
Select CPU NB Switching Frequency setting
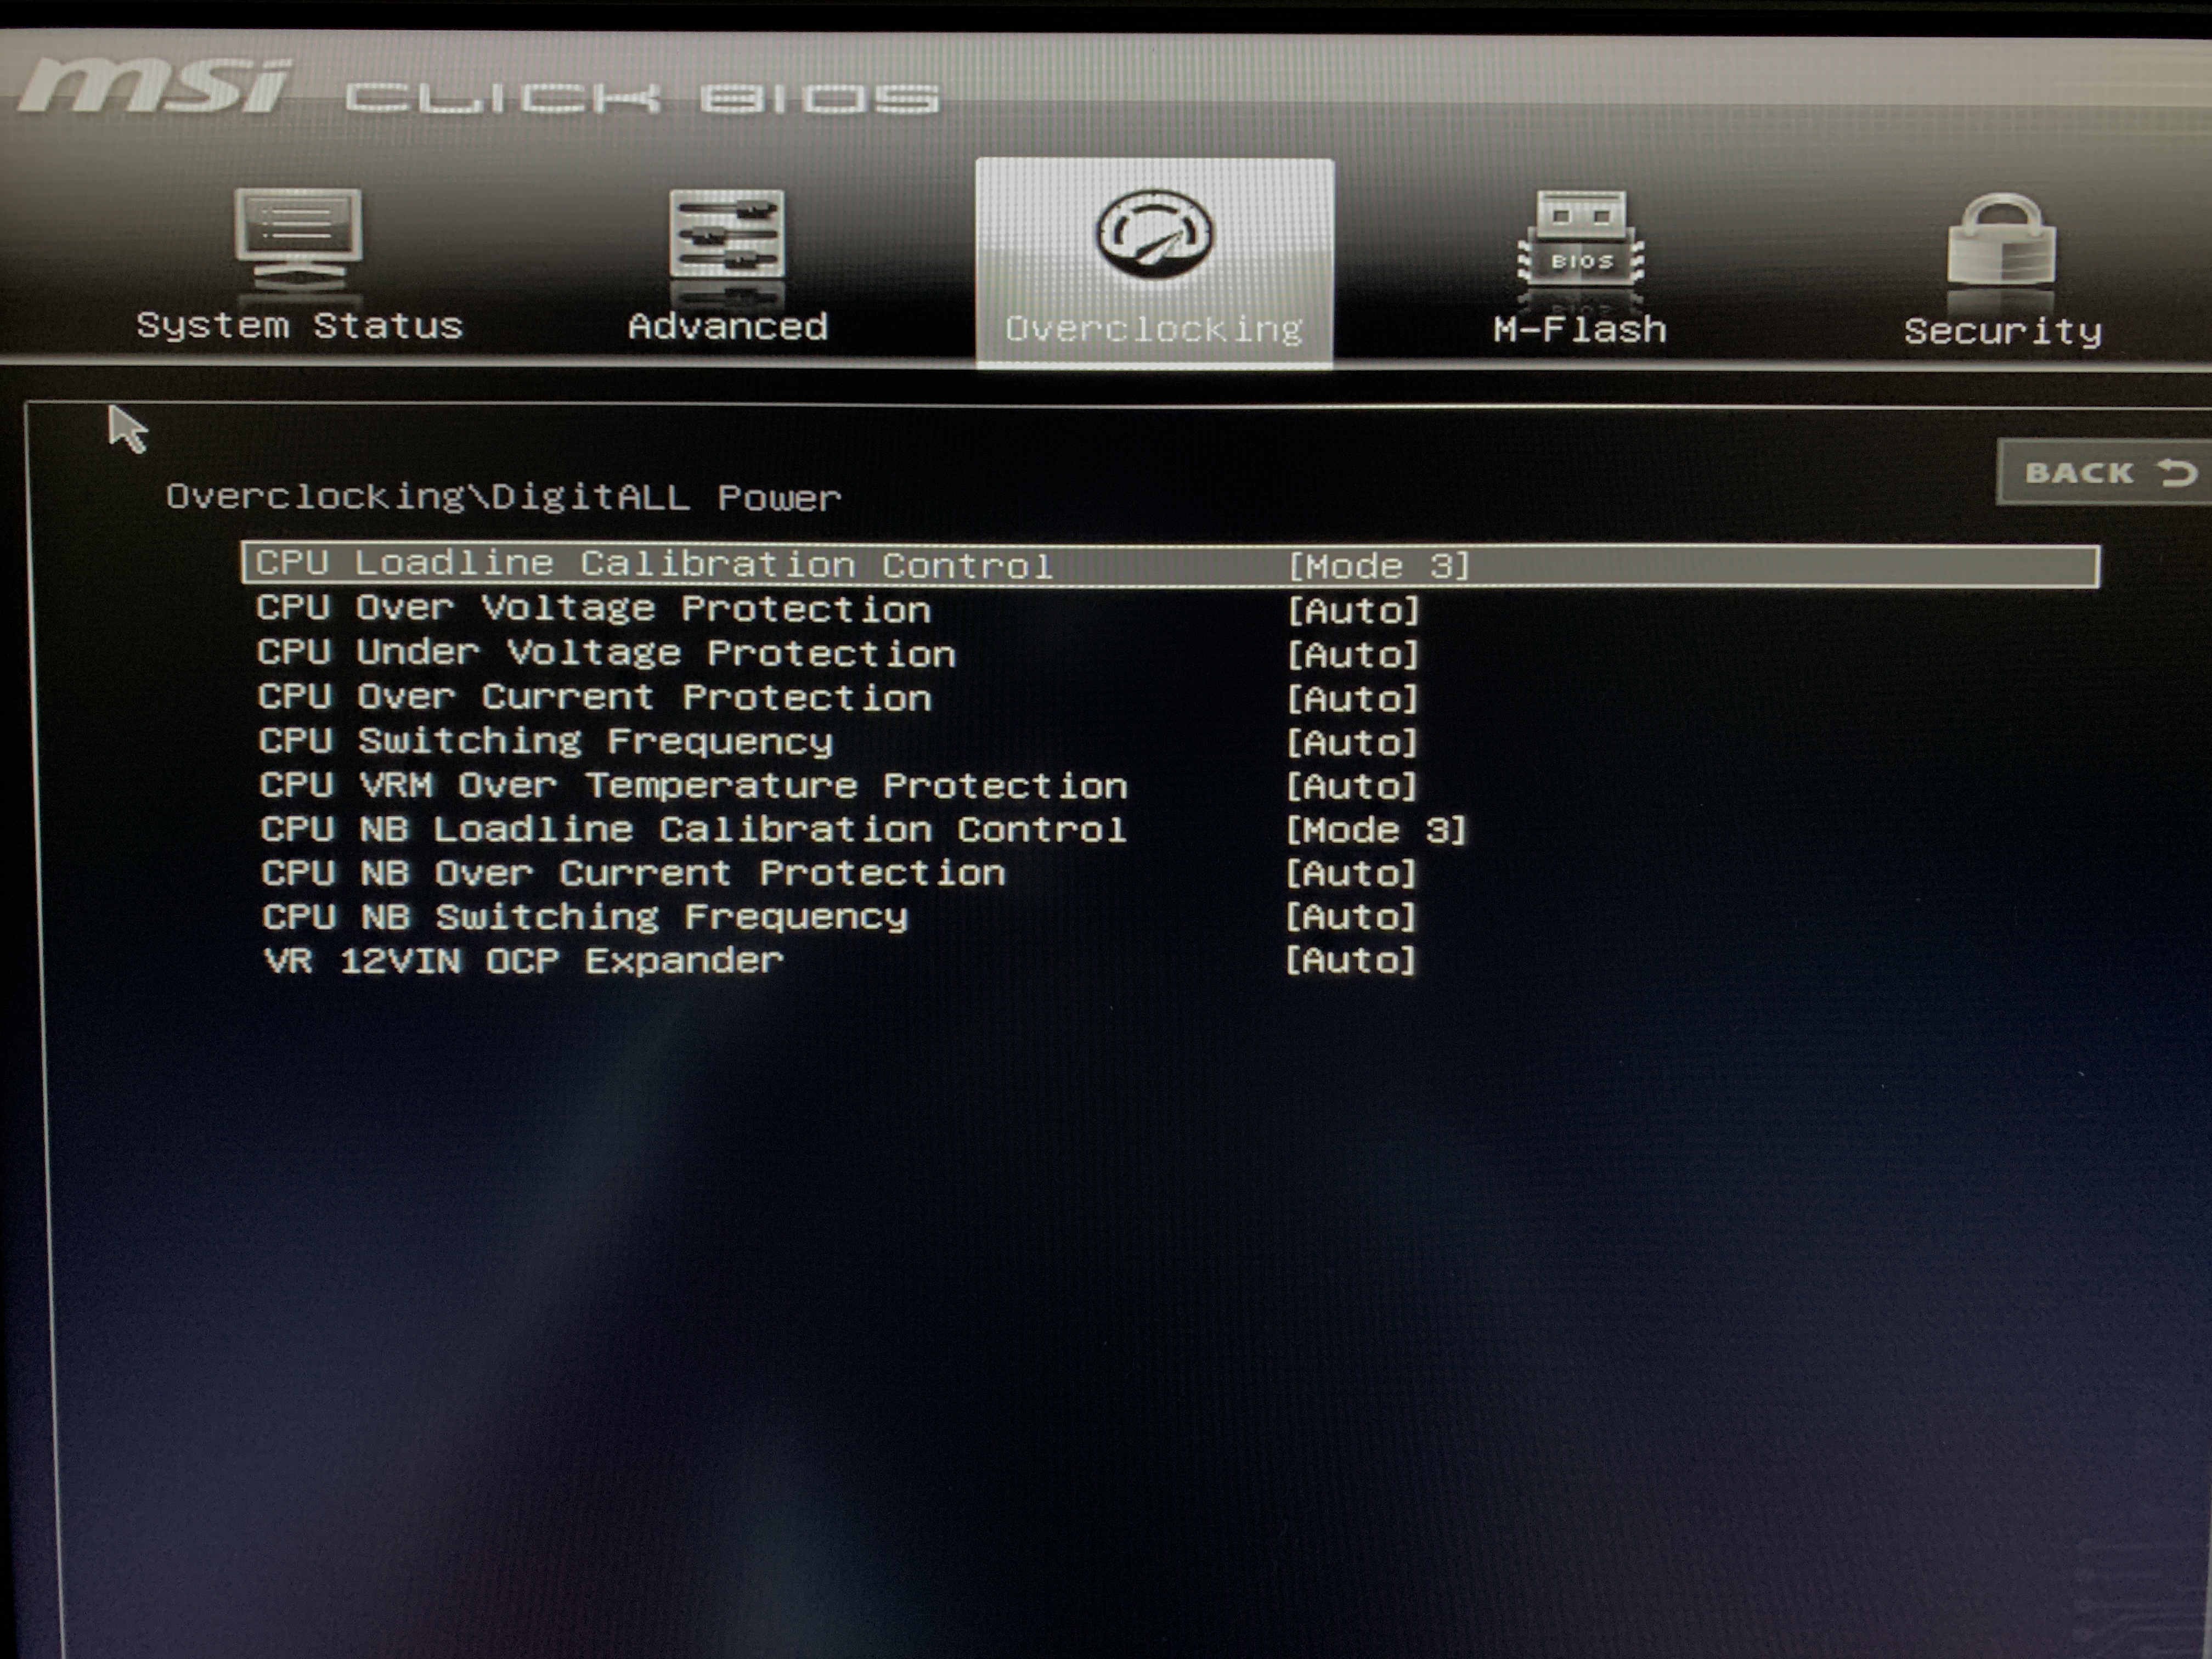(585, 918)
